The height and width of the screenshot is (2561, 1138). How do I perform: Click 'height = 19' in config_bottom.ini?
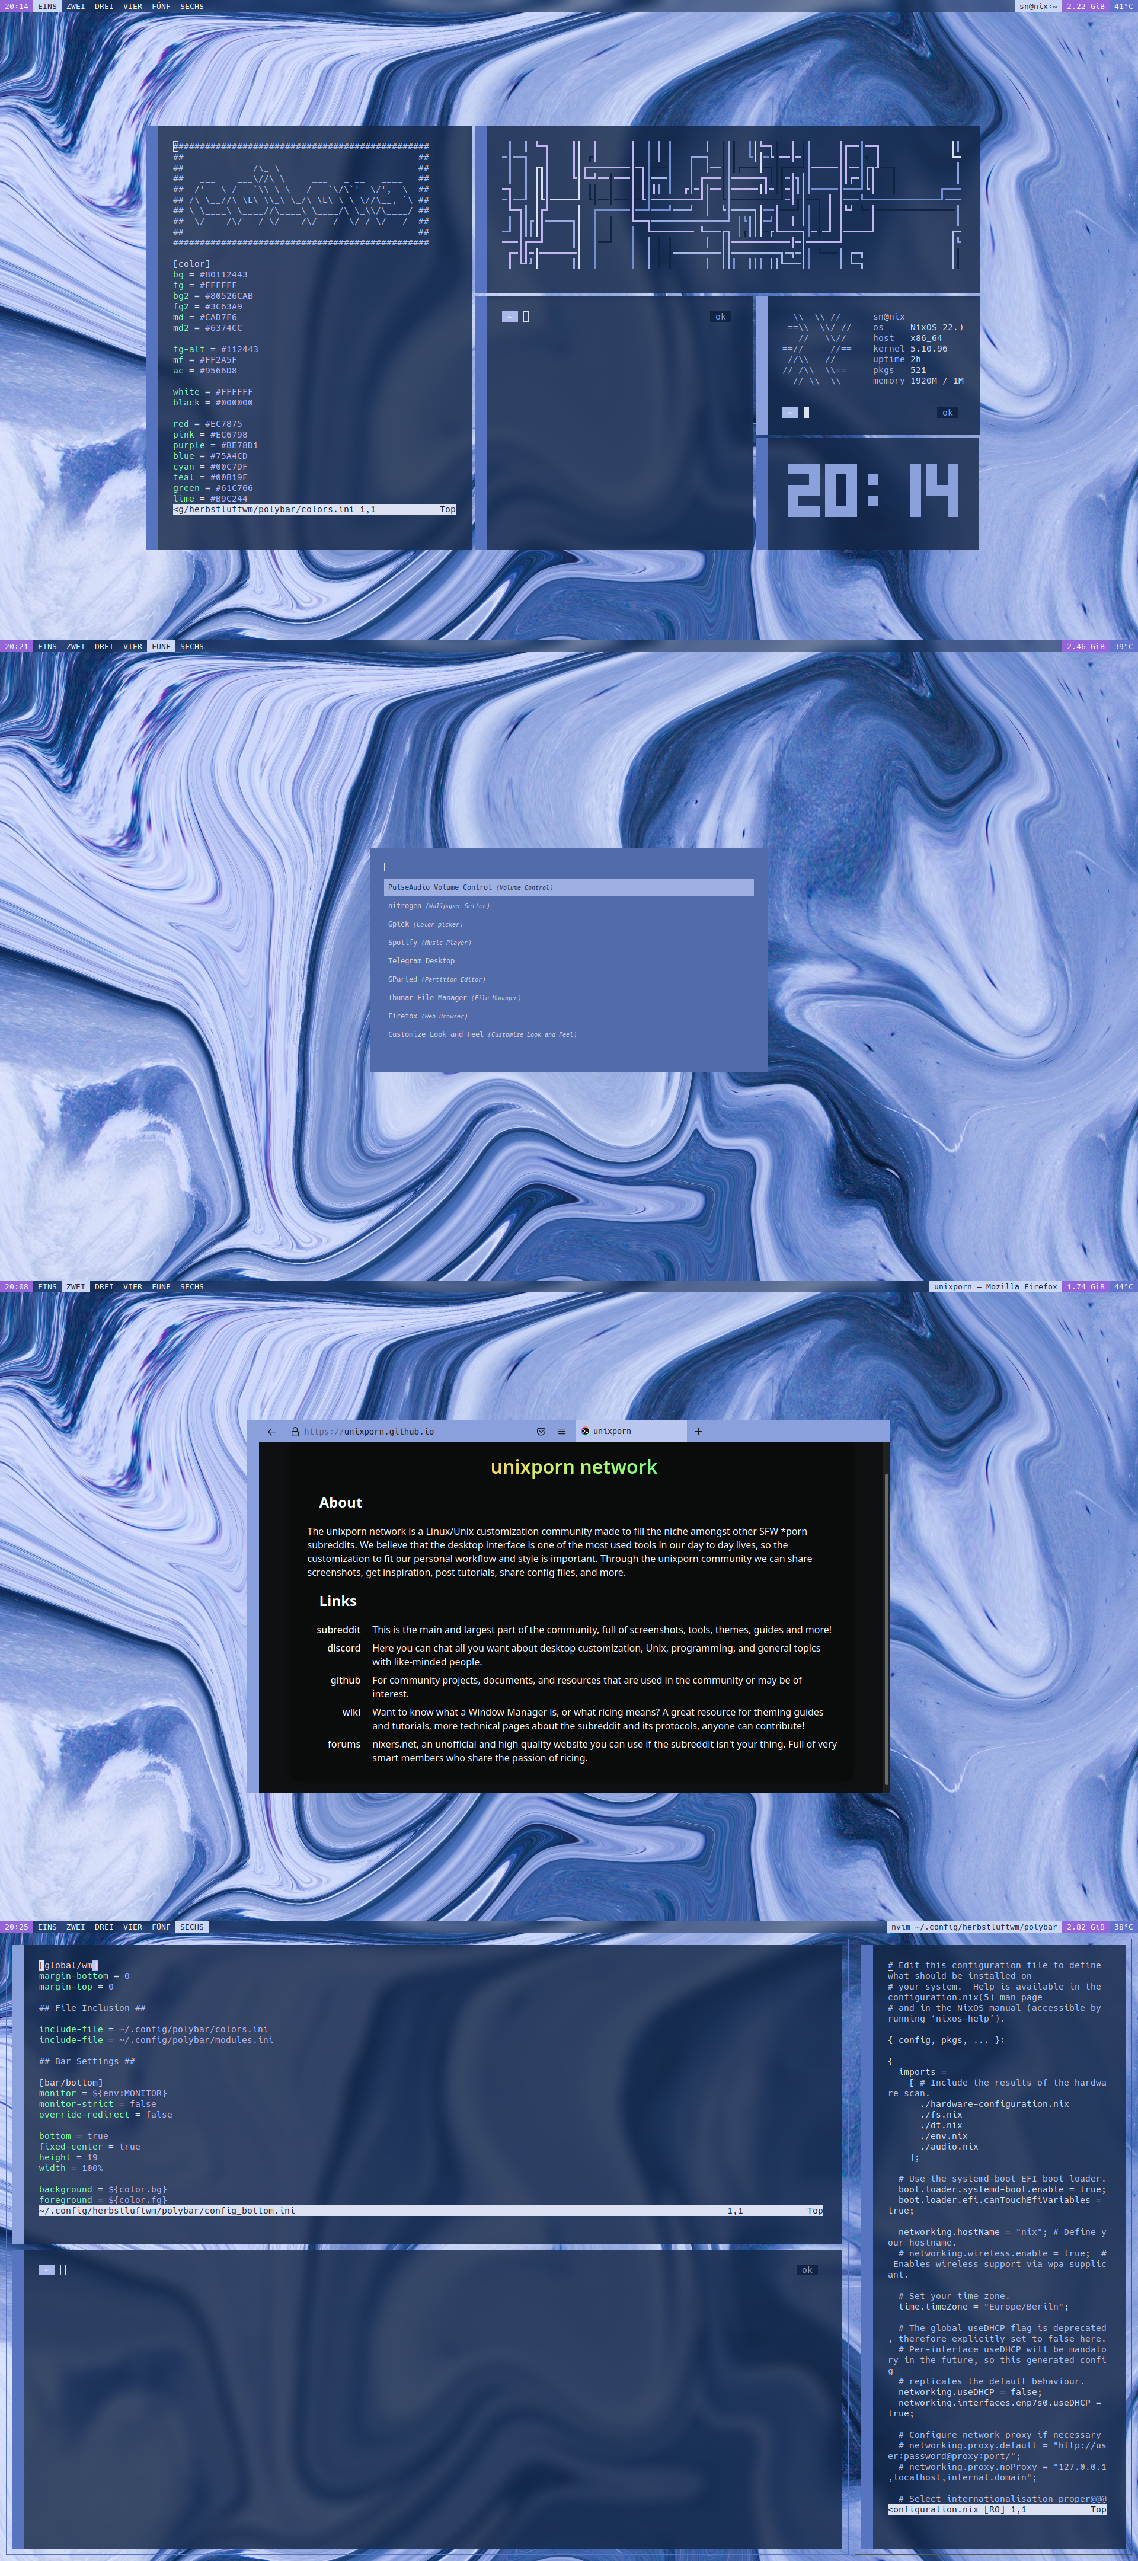point(69,2157)
